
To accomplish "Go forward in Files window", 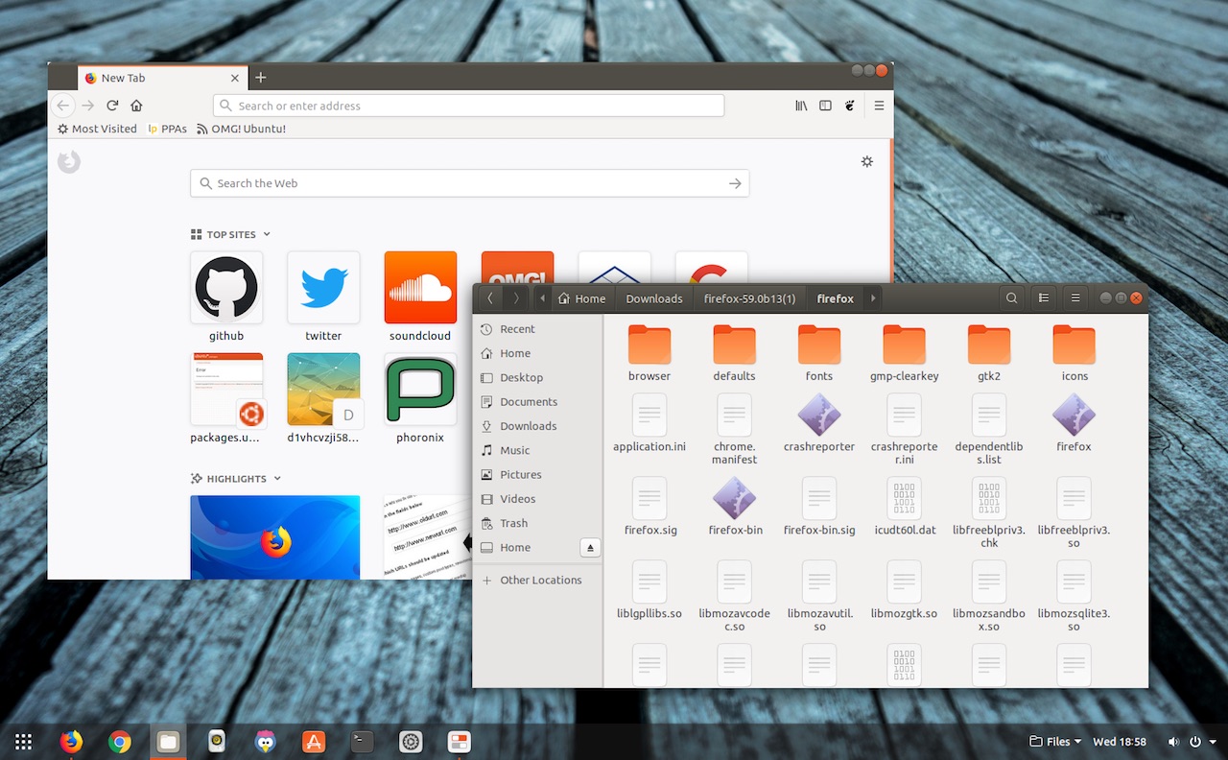I will [516, 298].
